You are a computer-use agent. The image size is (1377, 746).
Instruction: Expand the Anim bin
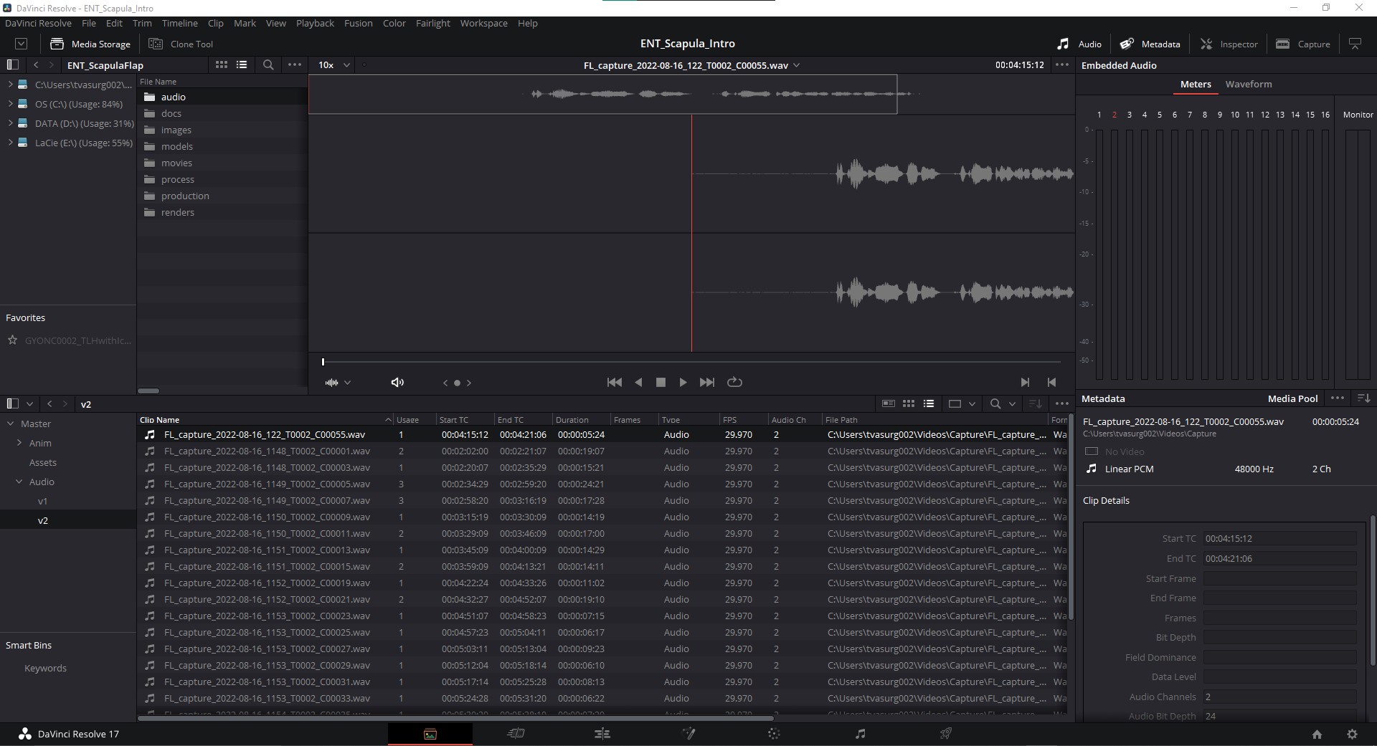[x=19, y=443]
